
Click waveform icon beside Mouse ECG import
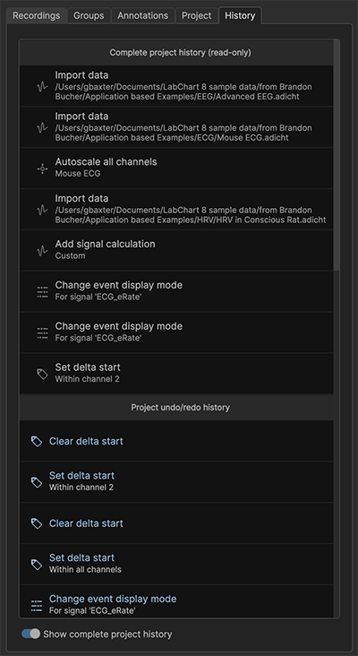click(x=42, y=127)
